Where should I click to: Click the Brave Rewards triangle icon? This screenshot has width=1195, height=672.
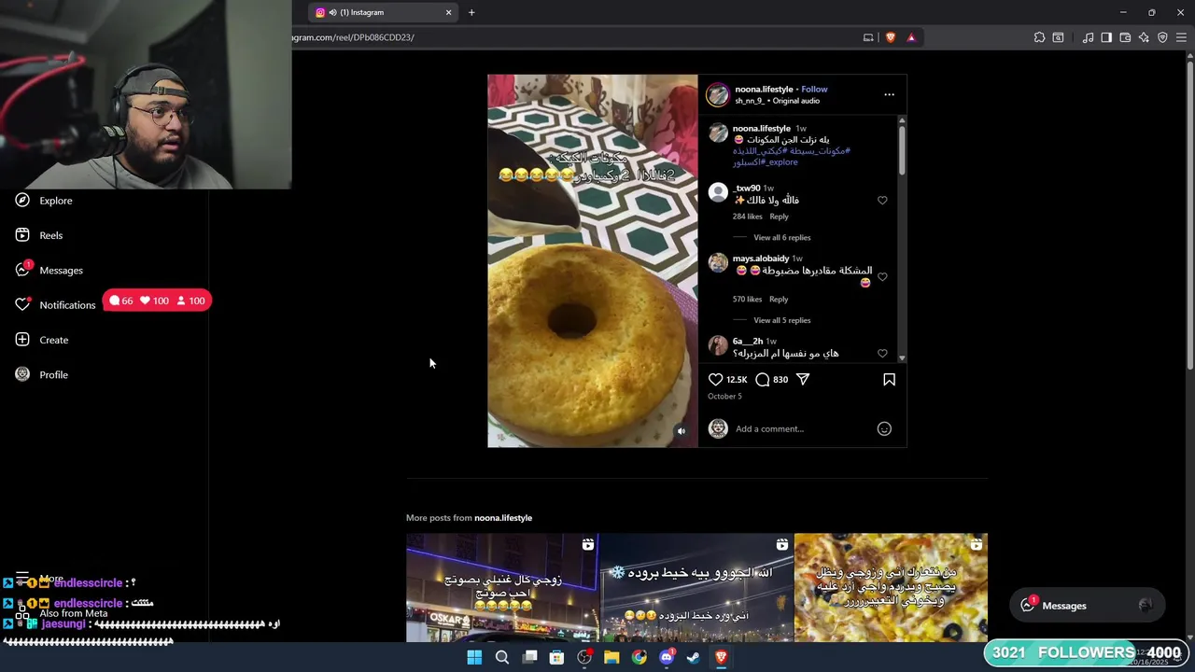[911, 37]
